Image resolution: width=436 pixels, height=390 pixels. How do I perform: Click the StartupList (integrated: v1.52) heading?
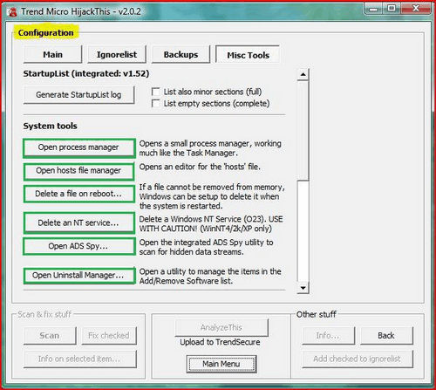86,73
